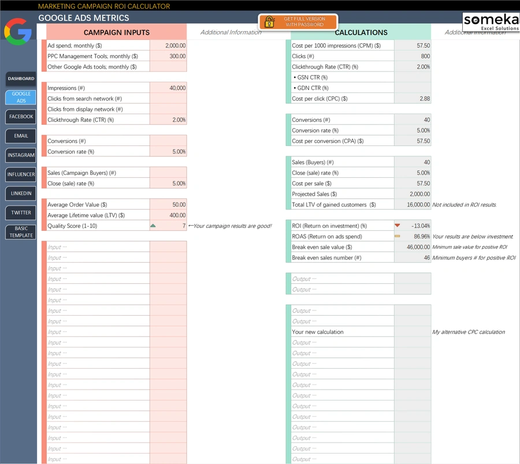Viewport: 520px width, 464px height.
Task: Select the Quality Score value 7
Action: 168,226
